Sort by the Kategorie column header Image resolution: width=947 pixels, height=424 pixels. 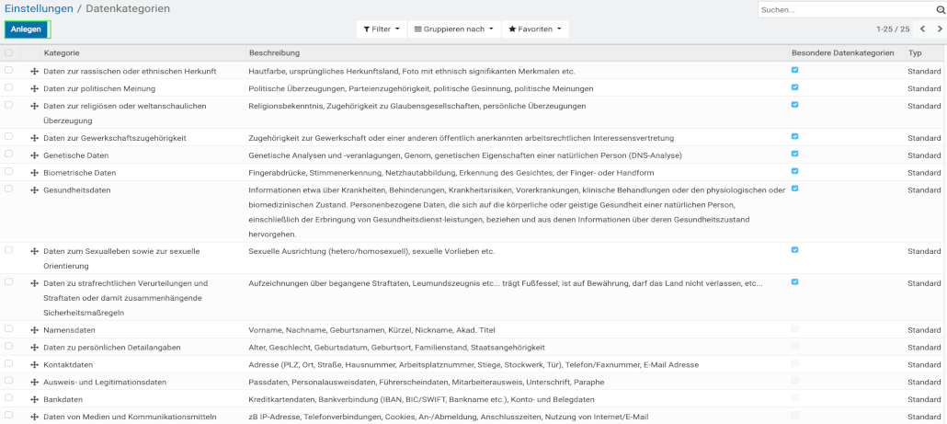pyautogui.click(x=62, y=53)
